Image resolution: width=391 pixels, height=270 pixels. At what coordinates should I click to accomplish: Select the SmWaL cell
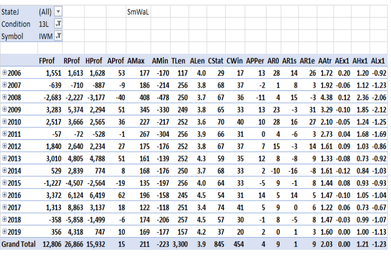click(138, 12)
